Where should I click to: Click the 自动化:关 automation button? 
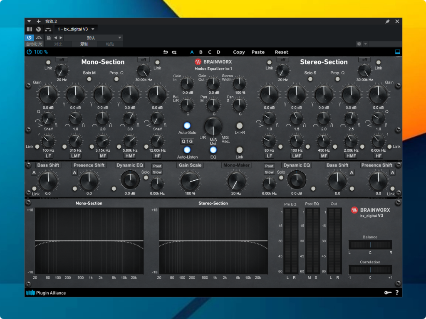34,44
